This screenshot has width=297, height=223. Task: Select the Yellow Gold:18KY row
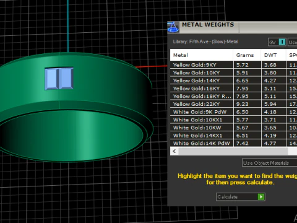pos(233,89)
